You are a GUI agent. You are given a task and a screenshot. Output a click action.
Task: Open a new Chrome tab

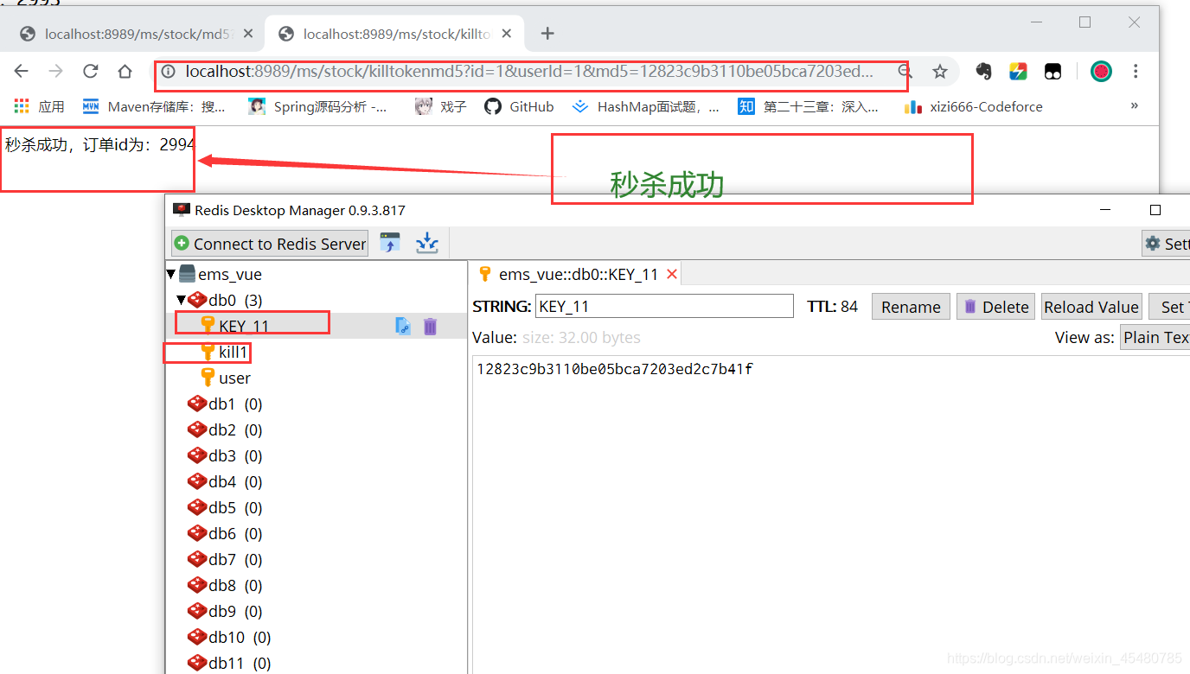coord(547,34)
